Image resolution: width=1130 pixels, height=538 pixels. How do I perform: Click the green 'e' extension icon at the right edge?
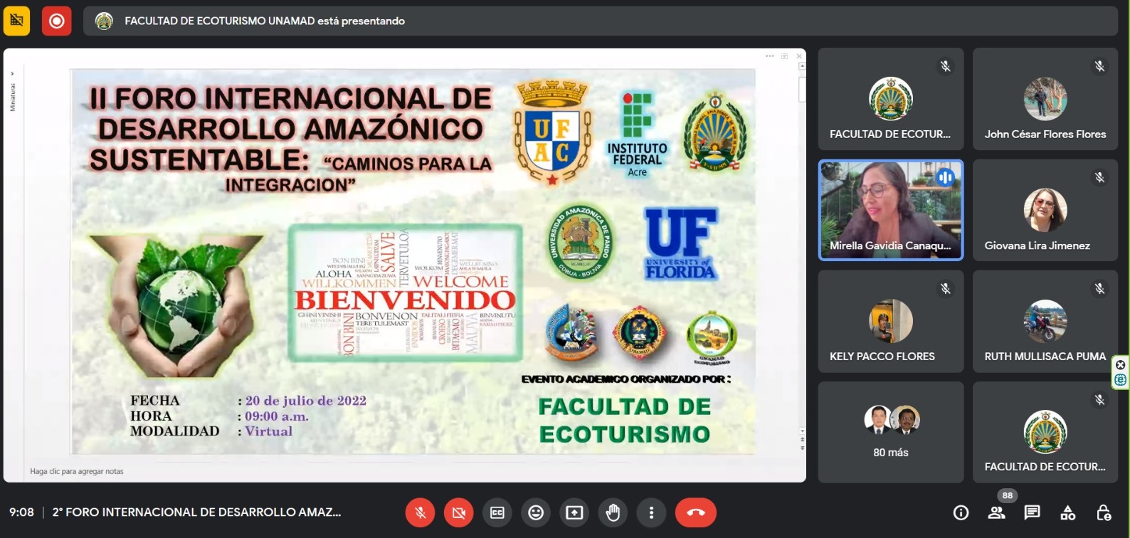click(1120, 380)
